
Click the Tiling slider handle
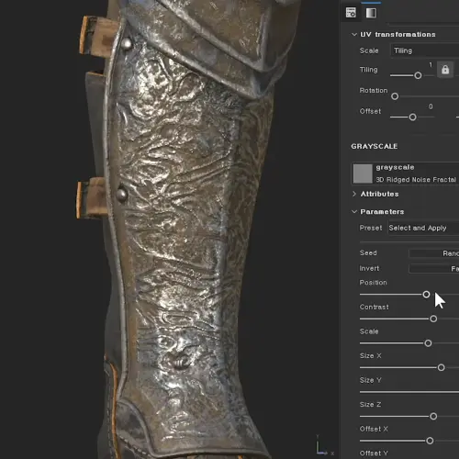tap(418, 75)
